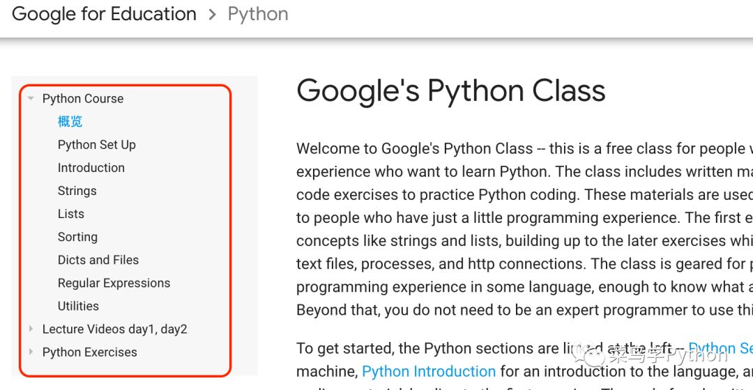Screen dimensions: 753x390
Task: Open Dicts and Files lesson
Action: pos(98,260)
